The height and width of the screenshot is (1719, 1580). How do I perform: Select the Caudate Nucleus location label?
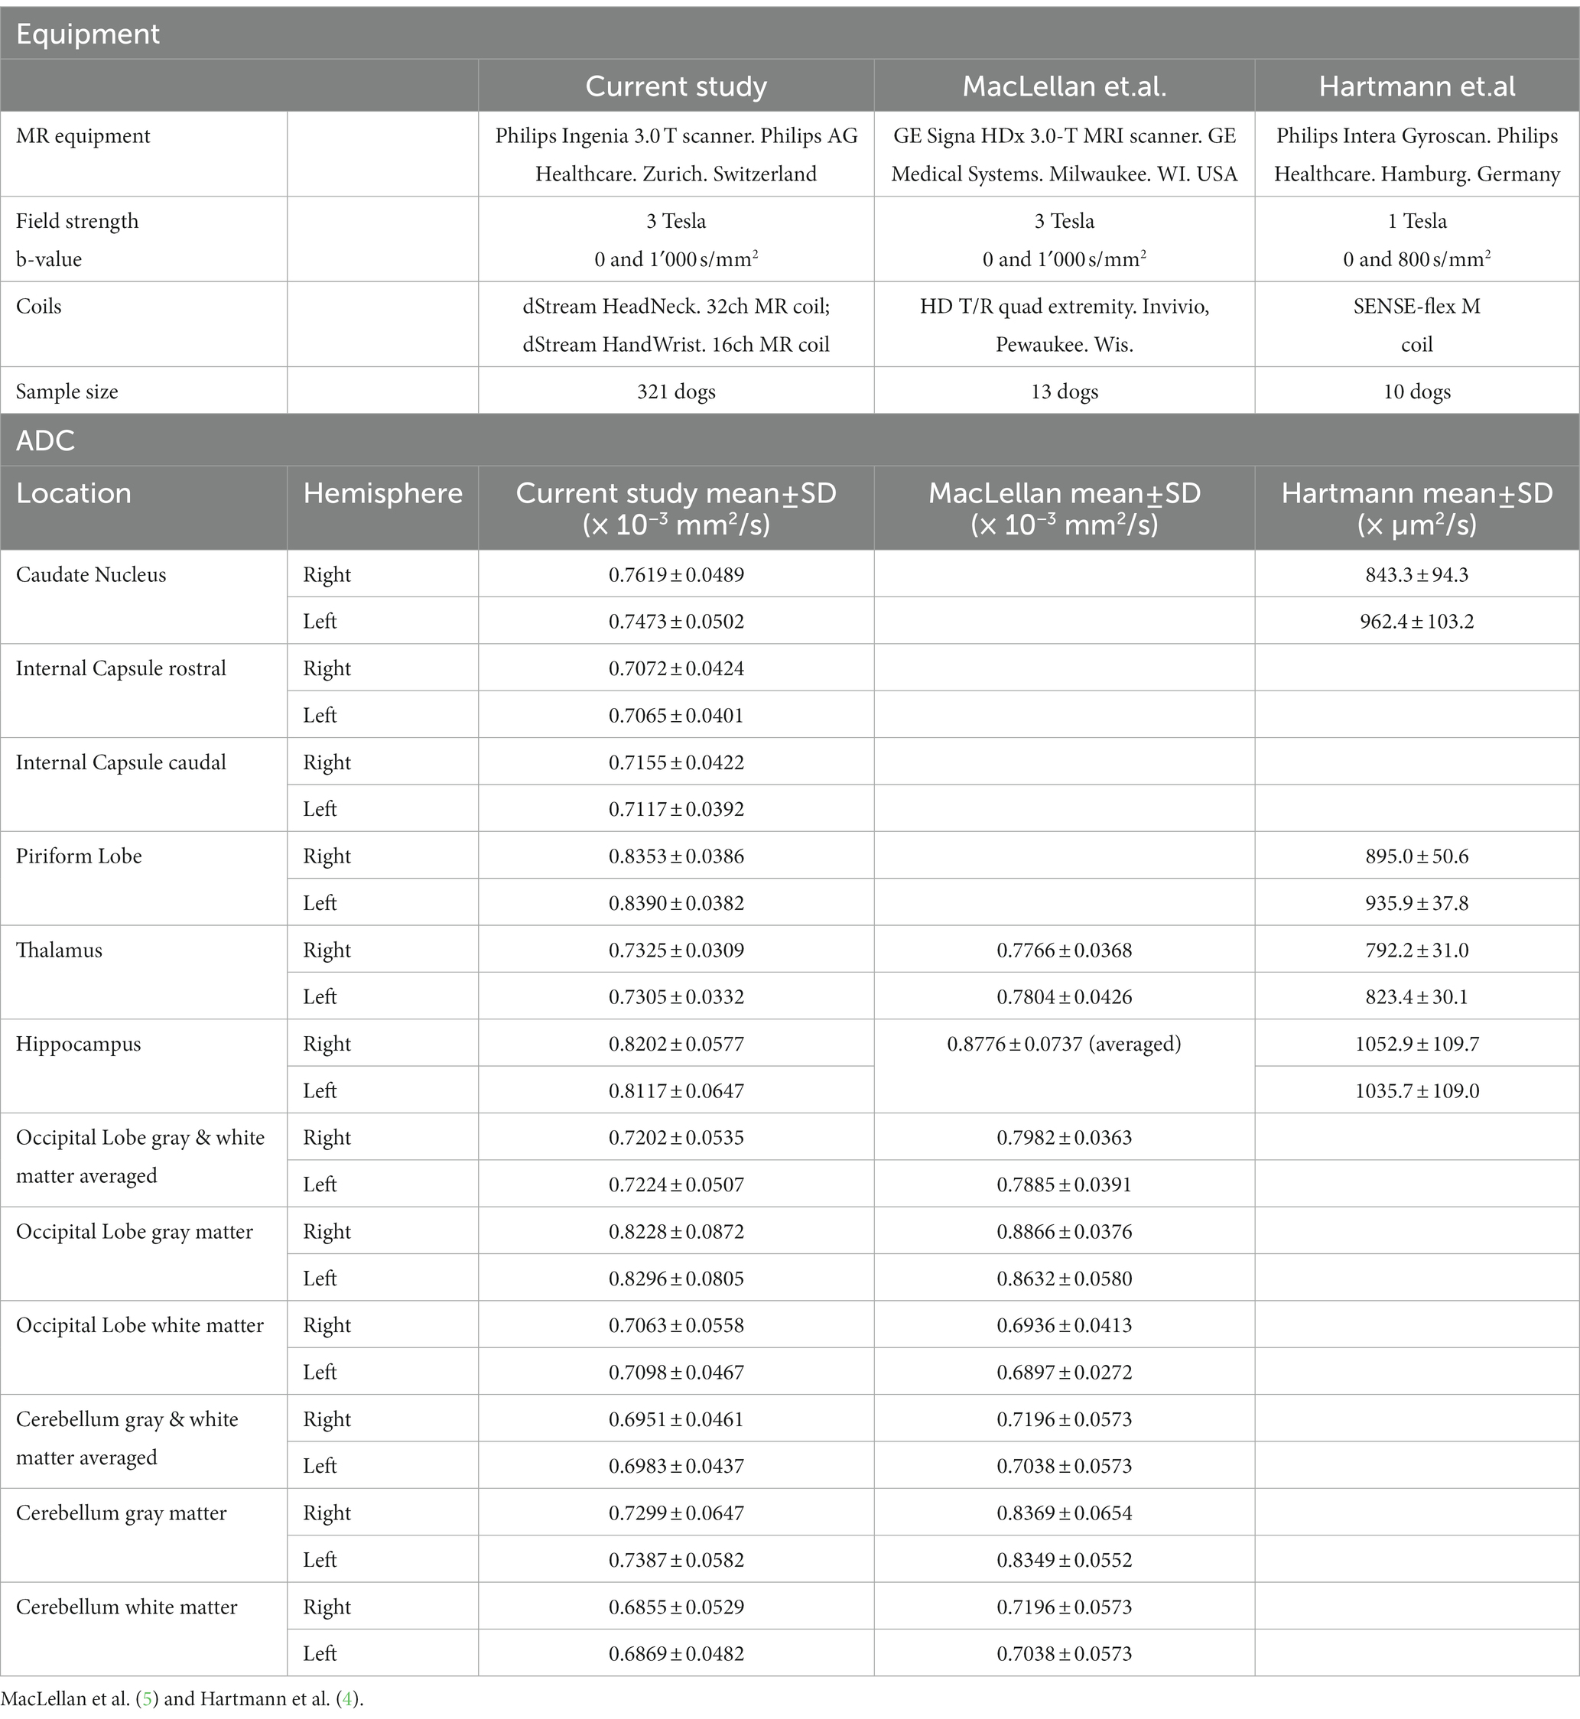91,575
